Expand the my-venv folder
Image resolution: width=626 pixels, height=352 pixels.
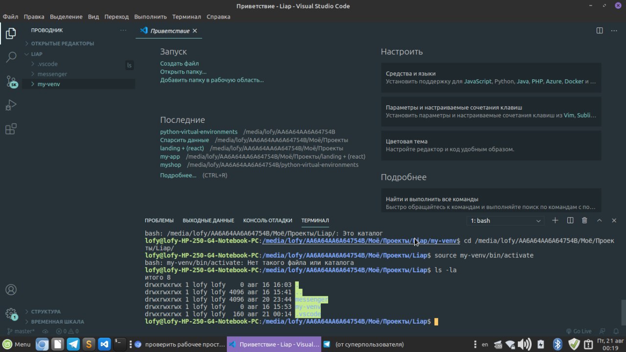coord(78,84)
